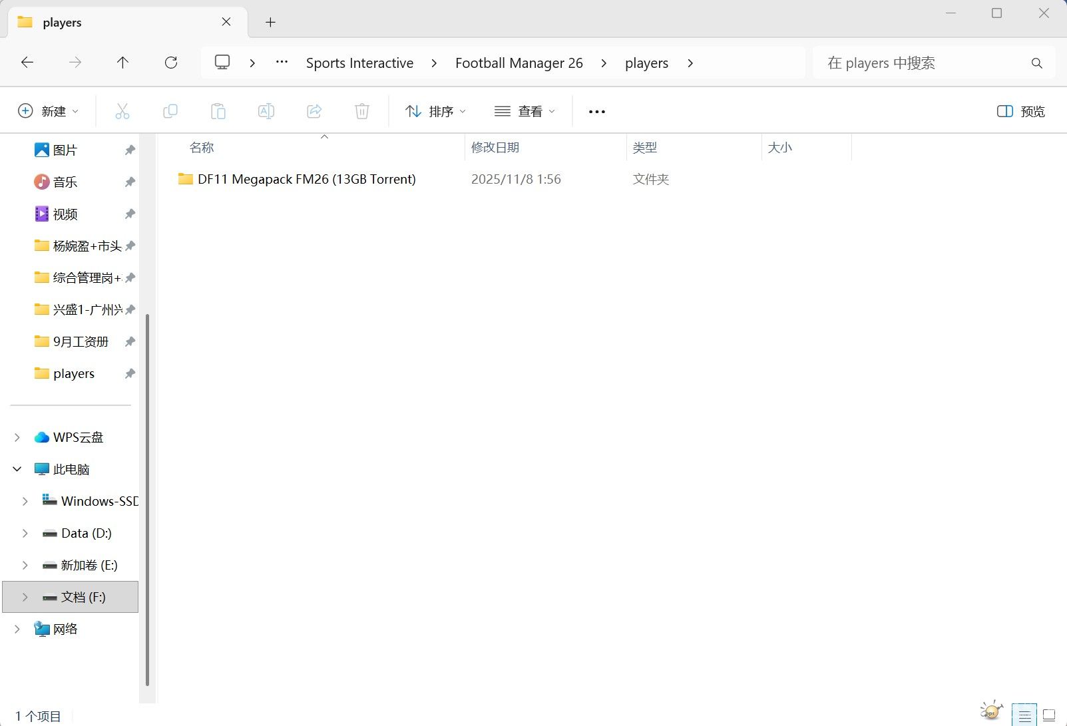Click the Delete trash bin icon

pos(361,111)
